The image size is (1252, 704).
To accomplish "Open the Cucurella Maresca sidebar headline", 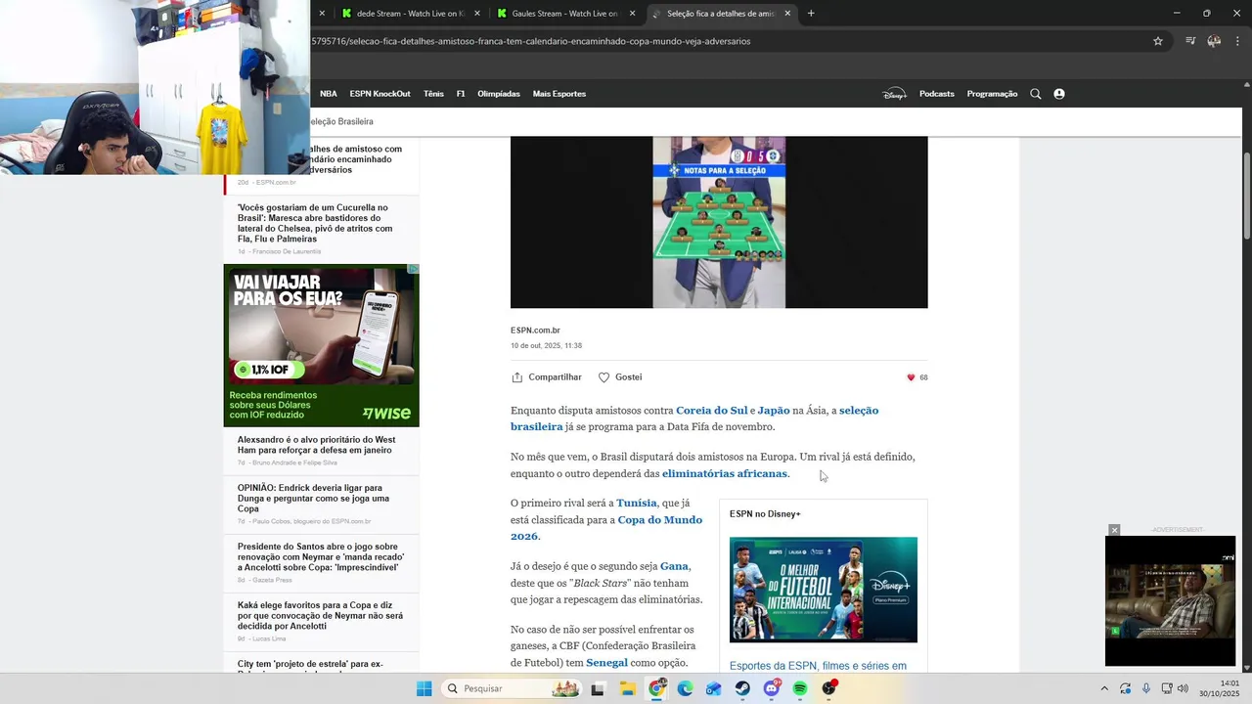I will click(315, 223).
